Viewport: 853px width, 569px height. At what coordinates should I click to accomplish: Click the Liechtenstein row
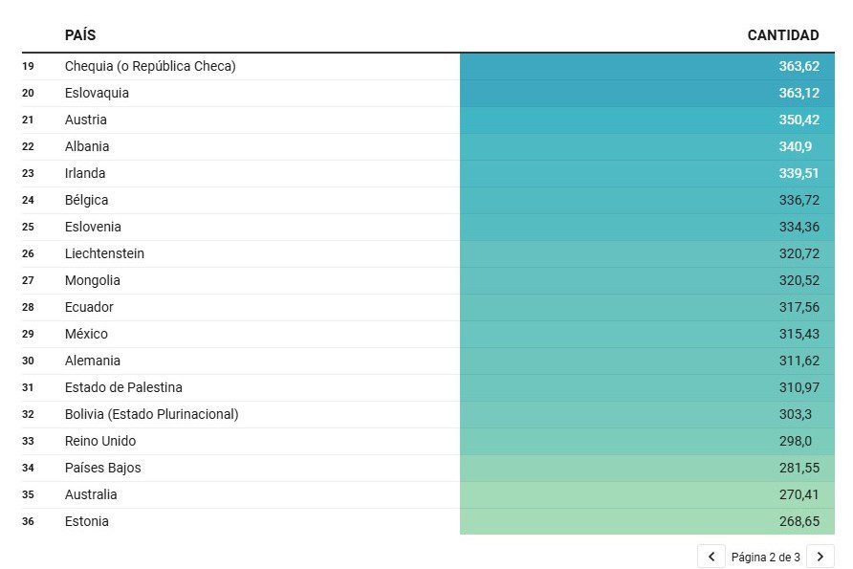[x=104, y=253]
